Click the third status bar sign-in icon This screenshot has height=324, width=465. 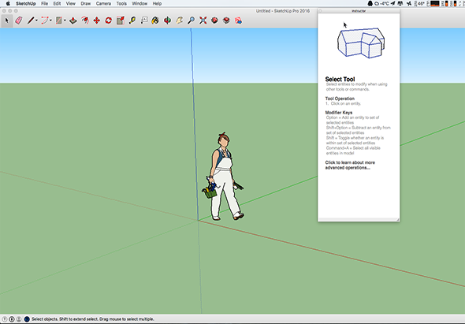point(19,319)
